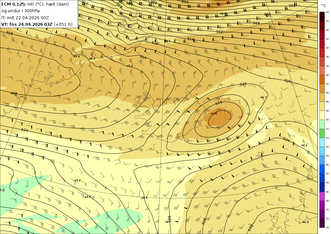This screenshot has height=234, width=331.
Task: Click the -46.5 temperature label
Action: [x=305, y=222]
